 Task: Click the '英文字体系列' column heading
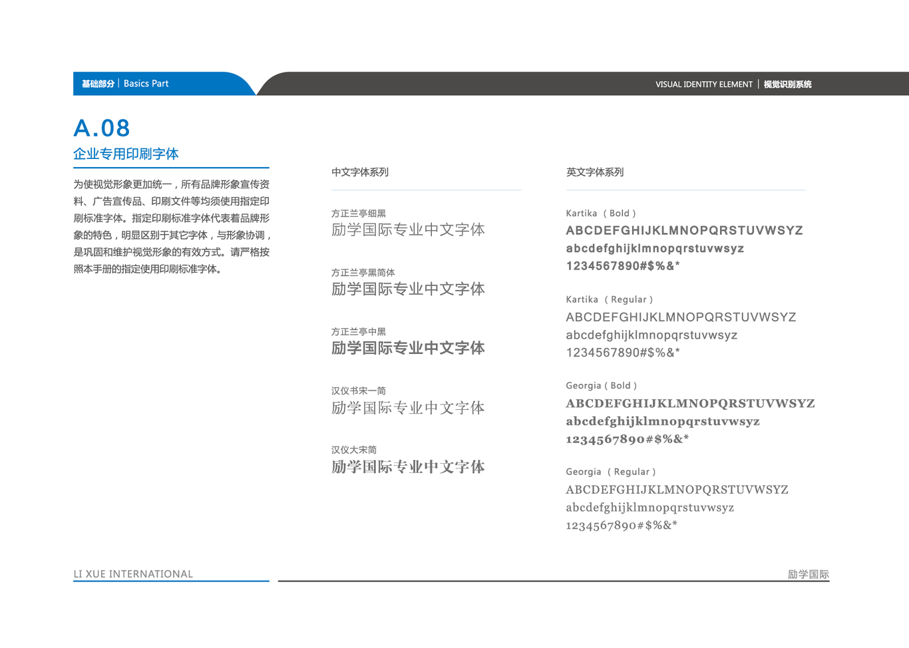click(595, 172)
